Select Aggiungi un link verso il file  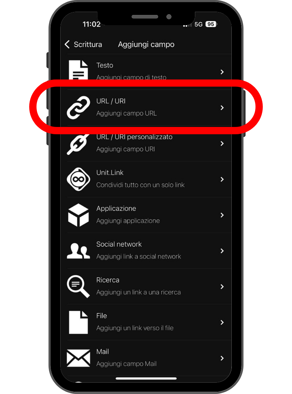click(x=135, y=328)
